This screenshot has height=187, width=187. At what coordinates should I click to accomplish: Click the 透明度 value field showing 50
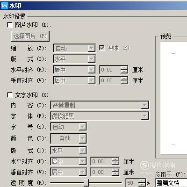[x=132, y=183]
